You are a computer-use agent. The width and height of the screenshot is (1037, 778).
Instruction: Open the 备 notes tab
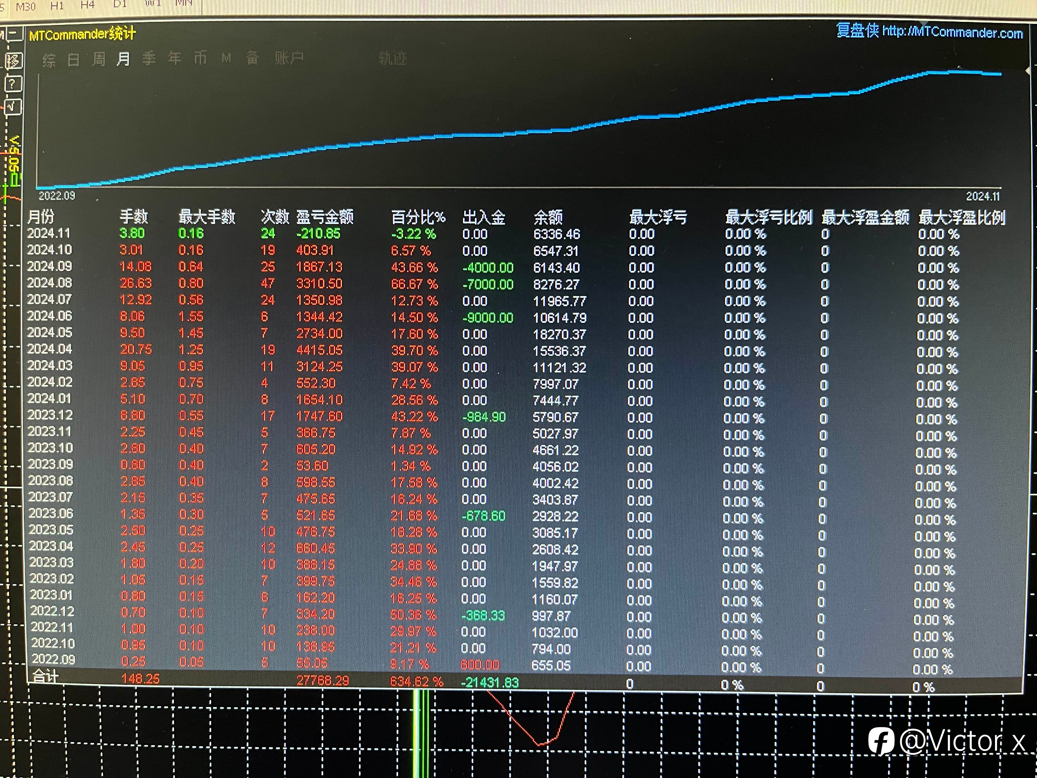coord(253,58)
